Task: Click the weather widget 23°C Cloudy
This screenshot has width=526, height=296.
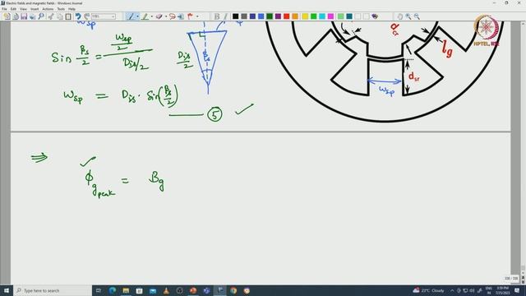Action: (x=429, y=290)
